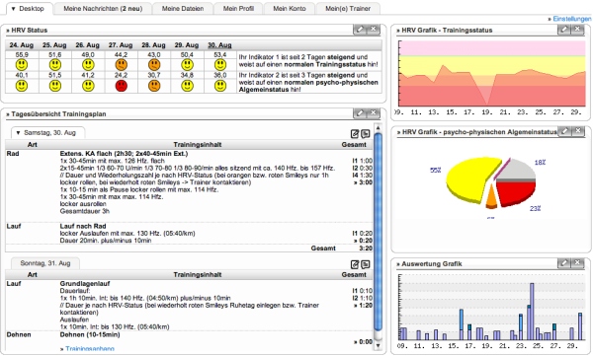Edit the Auswertung Grafik panel via pencil icon
The image size is (593, 356).
point(564,262)
